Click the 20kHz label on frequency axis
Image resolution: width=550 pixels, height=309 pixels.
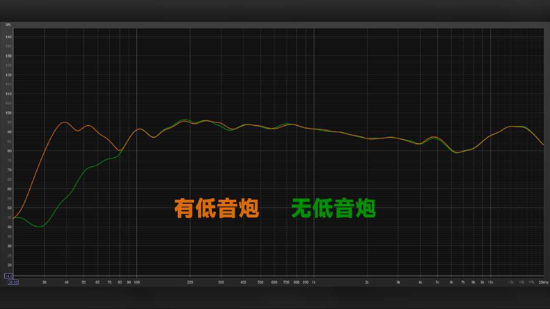click(x=543, y=282)
